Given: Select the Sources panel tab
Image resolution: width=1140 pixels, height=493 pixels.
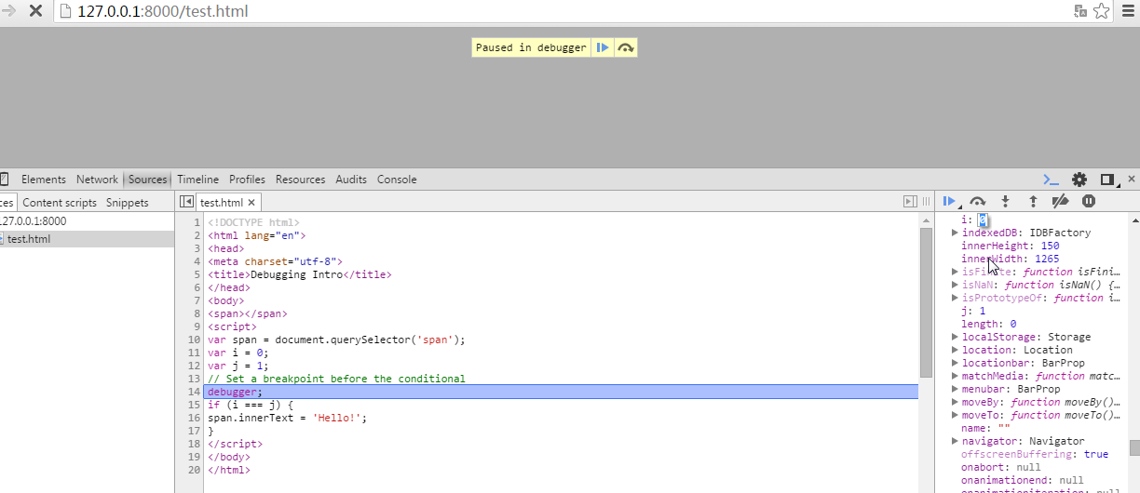Looking at the screenshot, I should [147, 180].
